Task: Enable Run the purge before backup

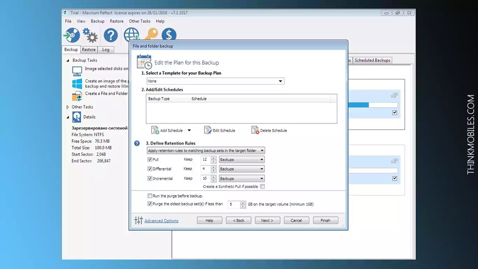Action: (x=150, y=196)
